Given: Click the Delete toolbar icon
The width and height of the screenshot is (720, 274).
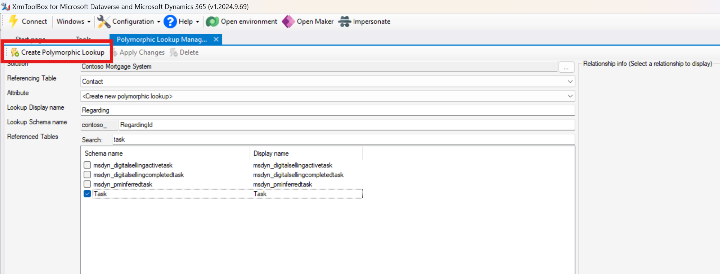Looking at the screenshot, I should pos(174,52).
